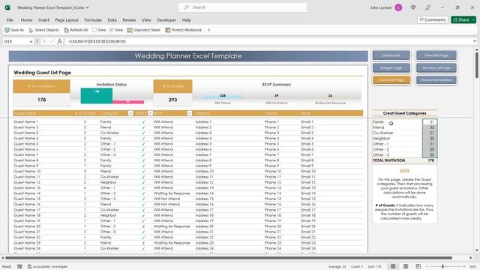This screenshot has height=270, width=480.
Task: Open the Developer tab
Action: pos(166,20)
